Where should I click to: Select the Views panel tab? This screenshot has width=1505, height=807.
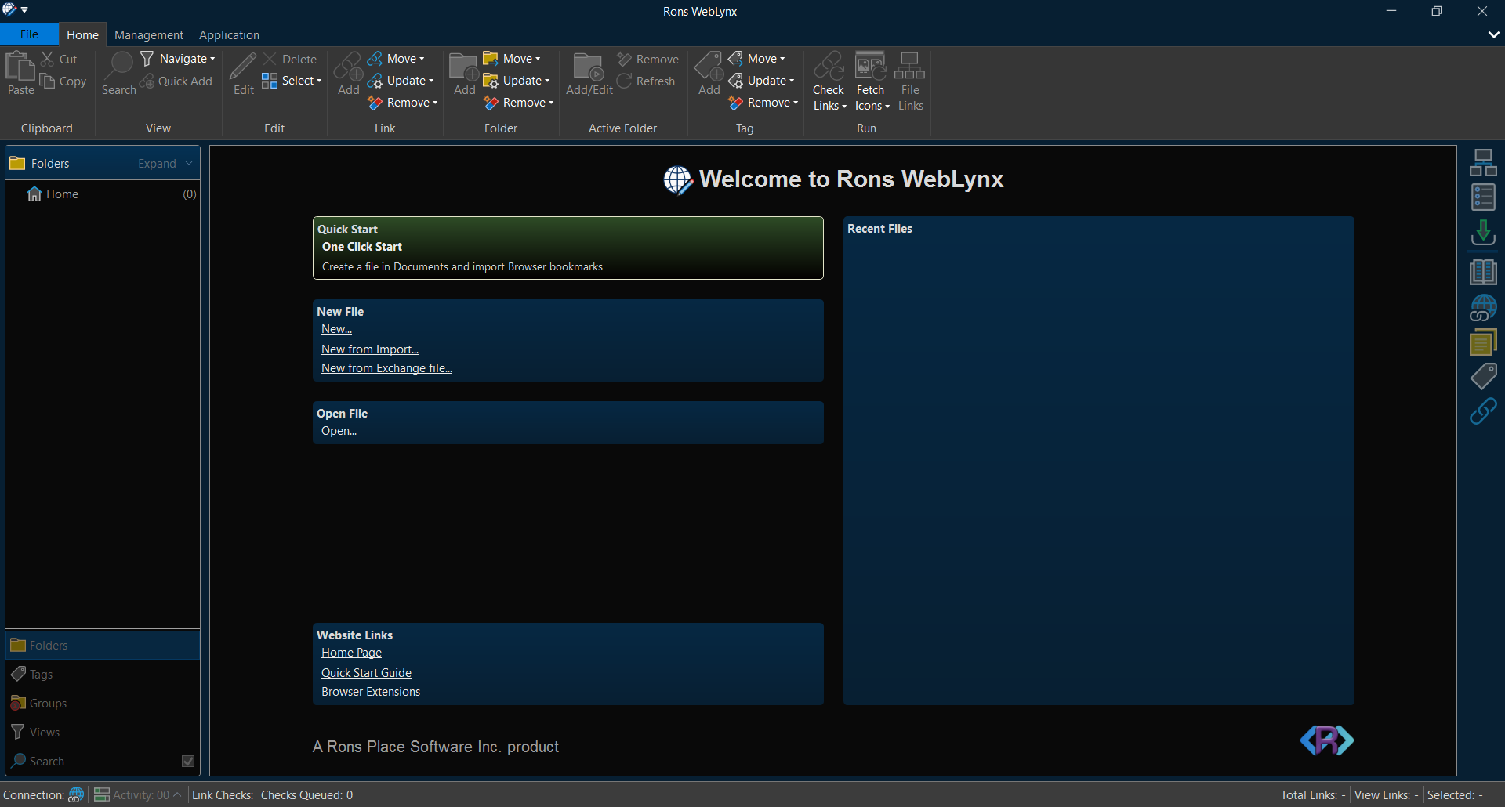coord(103,732)
